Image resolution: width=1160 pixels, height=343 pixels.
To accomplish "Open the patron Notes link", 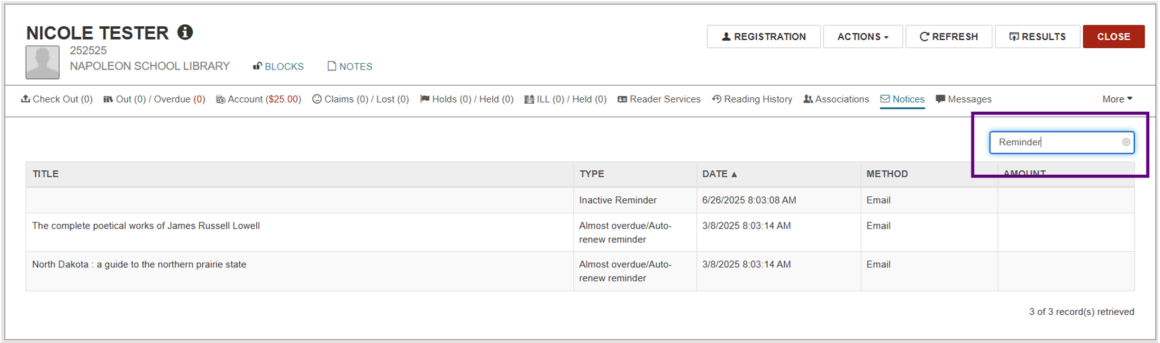I will pos(349,66).
